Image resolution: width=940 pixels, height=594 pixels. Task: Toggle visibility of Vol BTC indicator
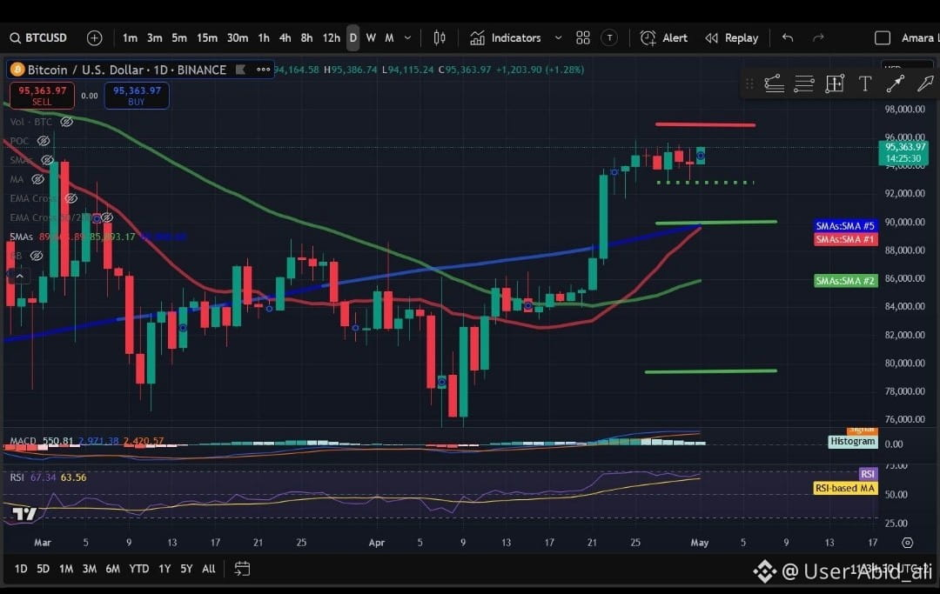coord(66,122)
